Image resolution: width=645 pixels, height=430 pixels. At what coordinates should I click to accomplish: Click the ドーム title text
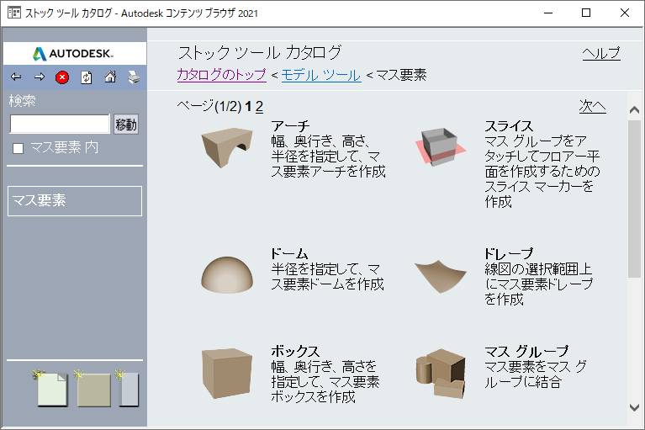click(x=289, y=253)
